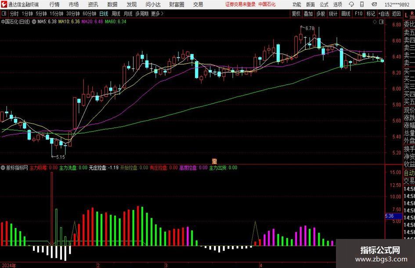This screenshot has width=415, height=268.
Task: Open the 资讯 menu
Action: pos(93,4)
